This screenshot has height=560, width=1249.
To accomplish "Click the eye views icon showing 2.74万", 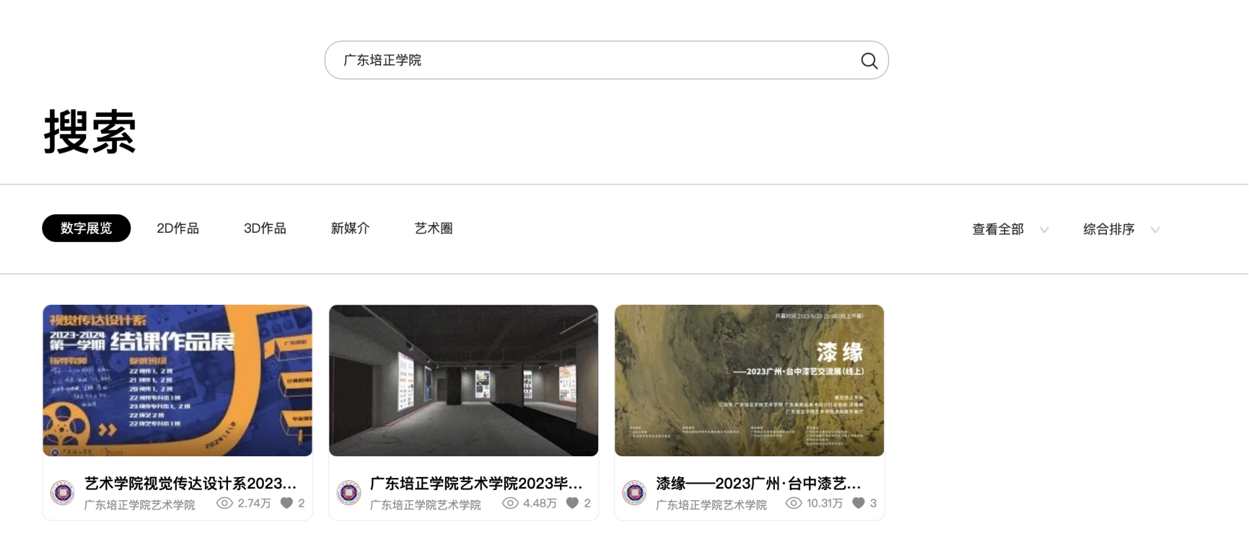I will (224, 503).
